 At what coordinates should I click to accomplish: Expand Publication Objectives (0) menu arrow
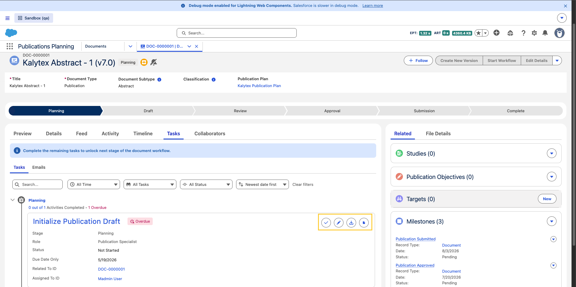point(552,177)
